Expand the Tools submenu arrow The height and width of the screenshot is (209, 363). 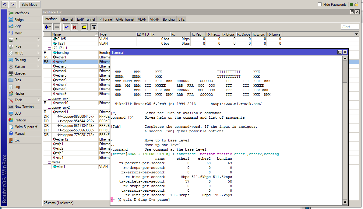38,100
